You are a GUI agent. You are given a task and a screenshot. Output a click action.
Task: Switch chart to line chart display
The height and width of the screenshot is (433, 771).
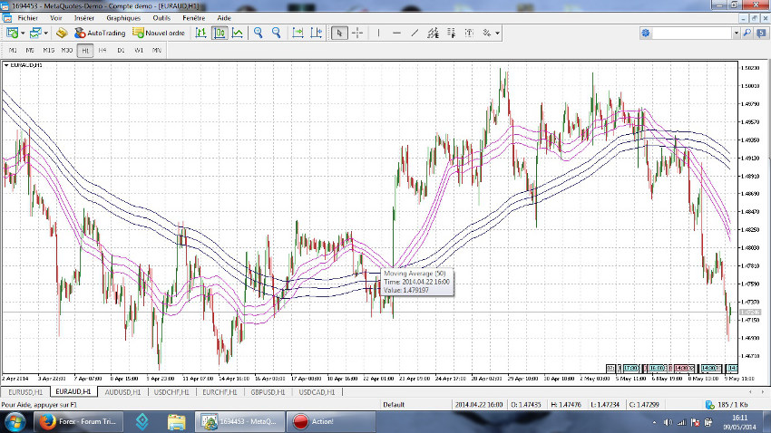(237, 33)
